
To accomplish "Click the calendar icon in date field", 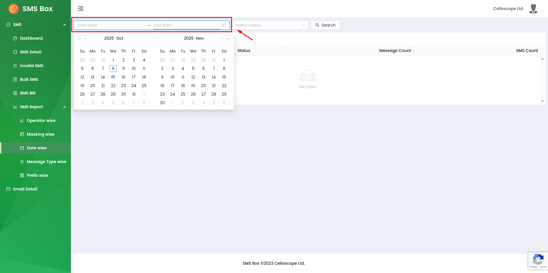I will (x=224, y=25).
